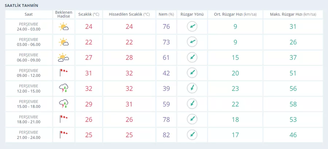328x149 pixels.
Task: Click the Hissedilen Sıcaklık column header
Action: (129, 15)
